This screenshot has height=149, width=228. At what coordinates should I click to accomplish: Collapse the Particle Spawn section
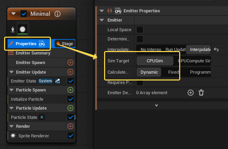pos(12,90)
